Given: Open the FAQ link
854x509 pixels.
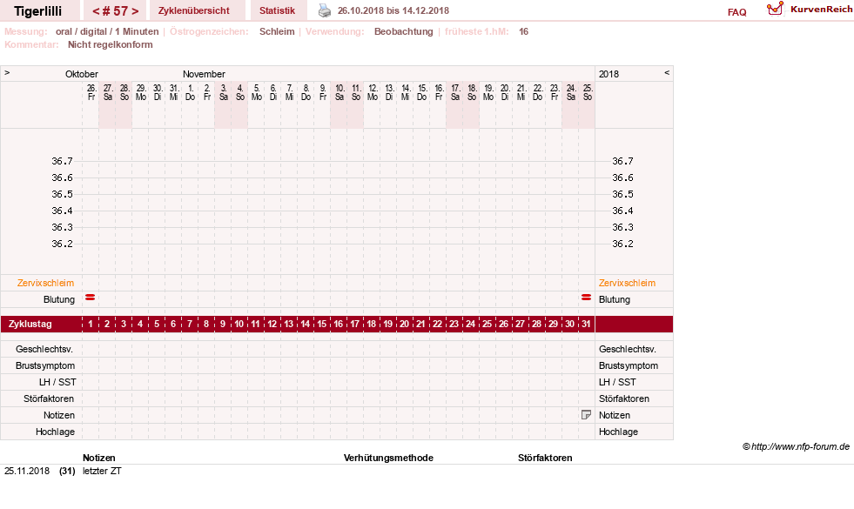Looking at the screenshot, I should pyautogui.click(x=736, y=12).
